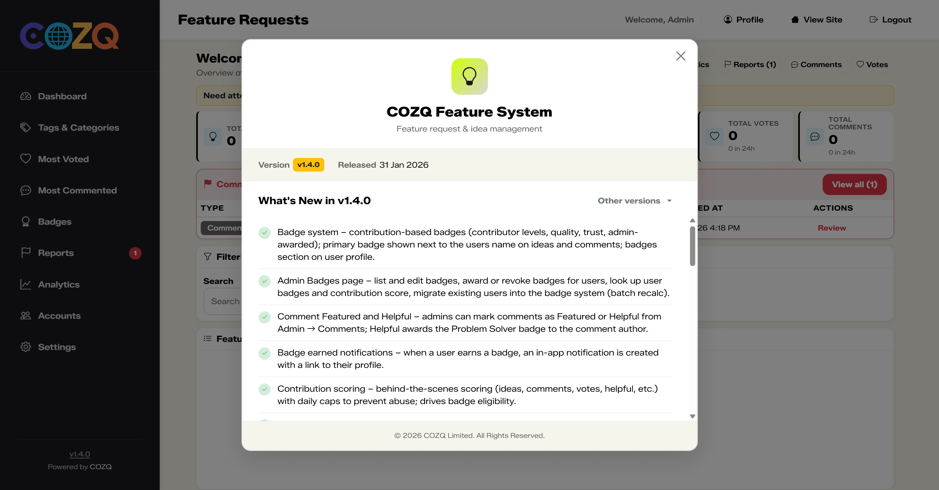The height and width of the screenshot is (490, 939).
Task: Click the Review action link
Action: tap(831, 228)
